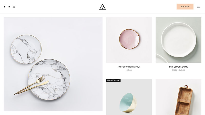Open the Twitter social icon
Viewport: 205px width, 115px height.
pos(9,7)
